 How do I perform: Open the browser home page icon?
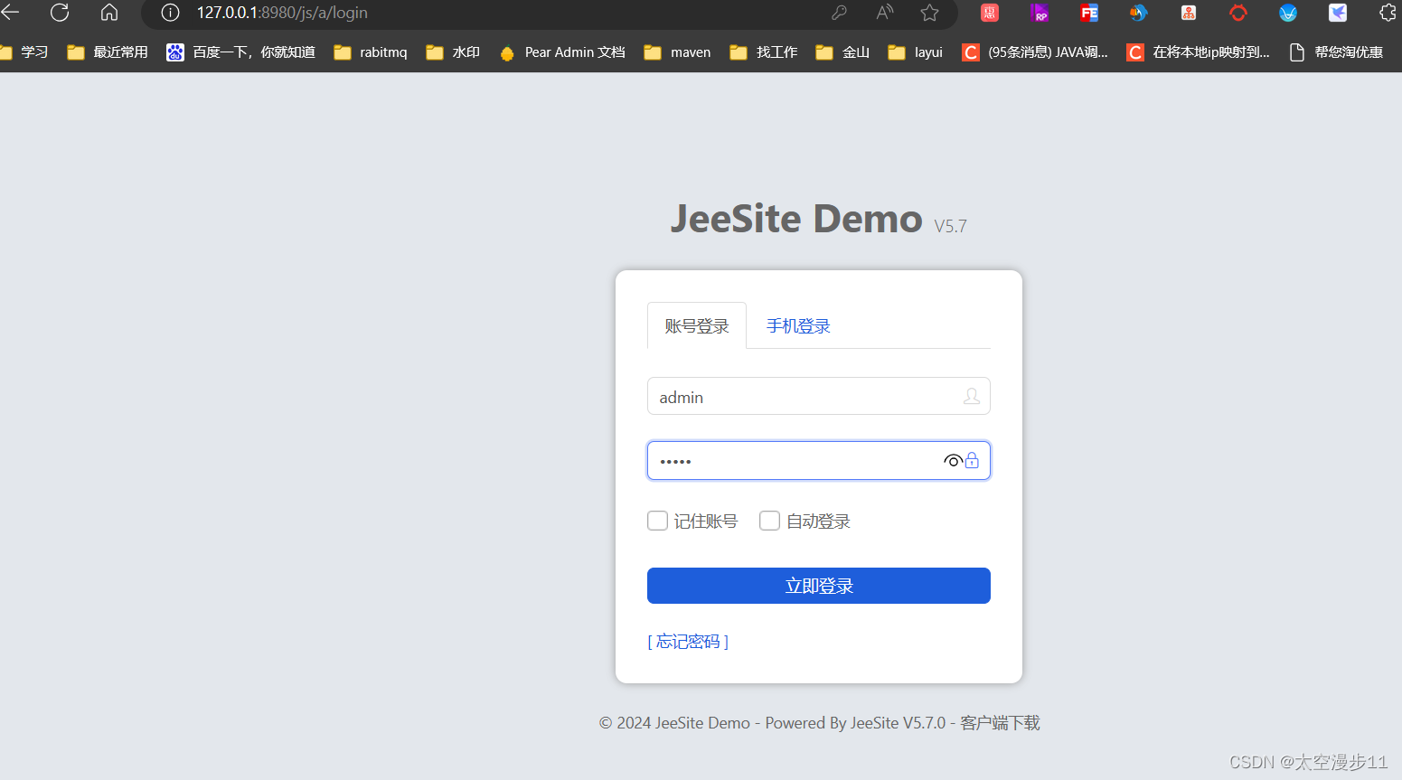point(109,13)
